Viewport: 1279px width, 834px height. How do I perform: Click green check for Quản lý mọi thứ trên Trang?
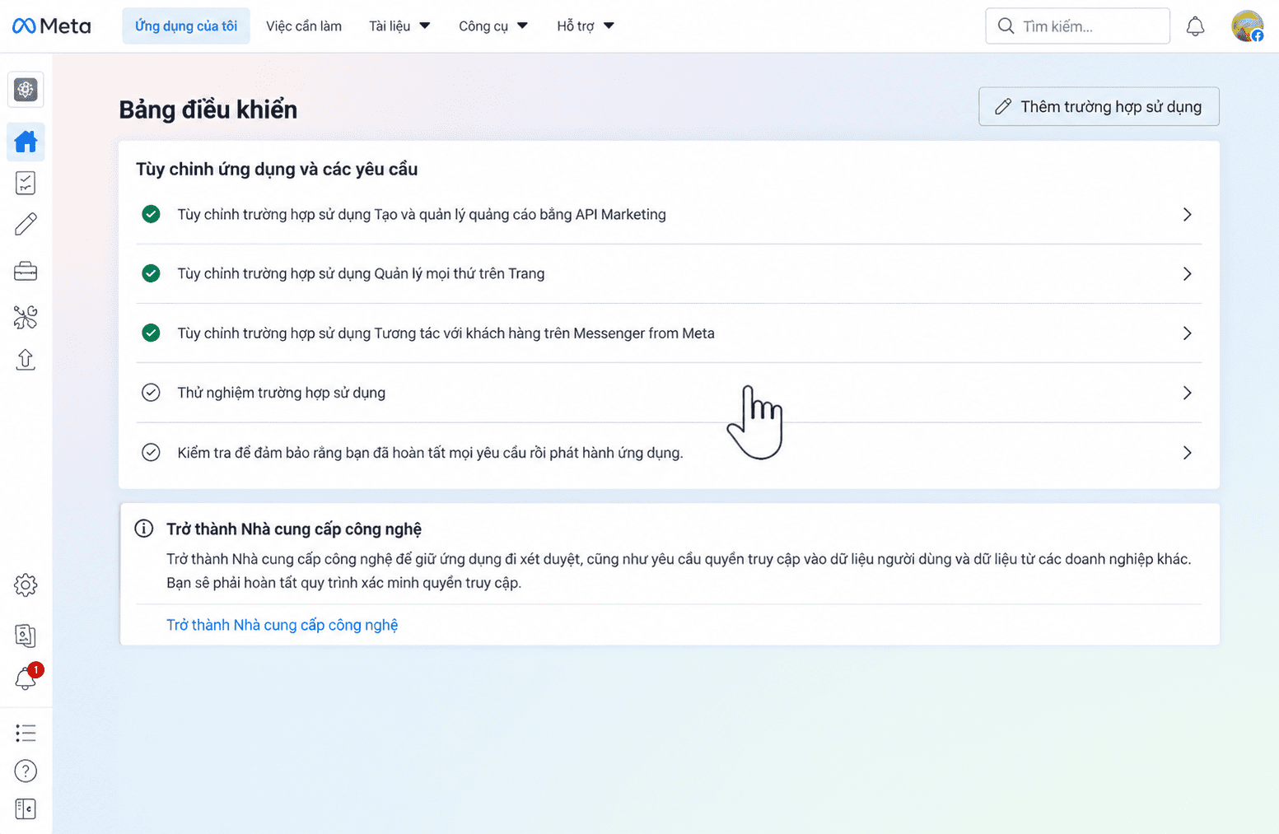coord(151,273)
